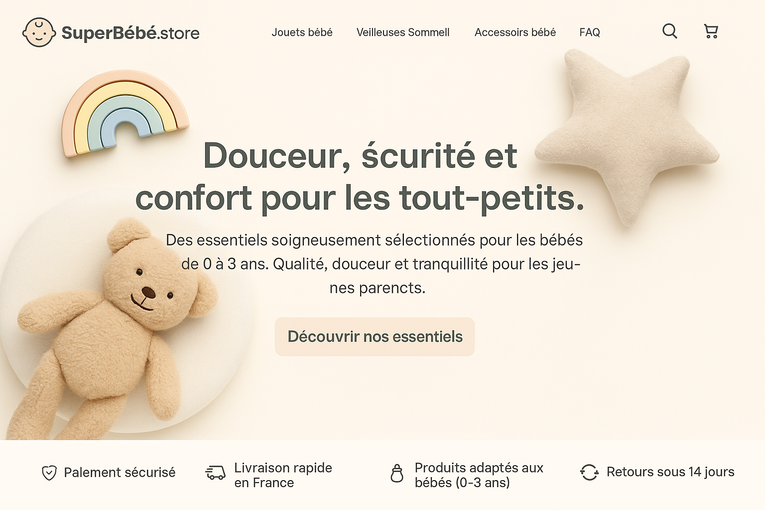Open the search magnifier icon

670,31
